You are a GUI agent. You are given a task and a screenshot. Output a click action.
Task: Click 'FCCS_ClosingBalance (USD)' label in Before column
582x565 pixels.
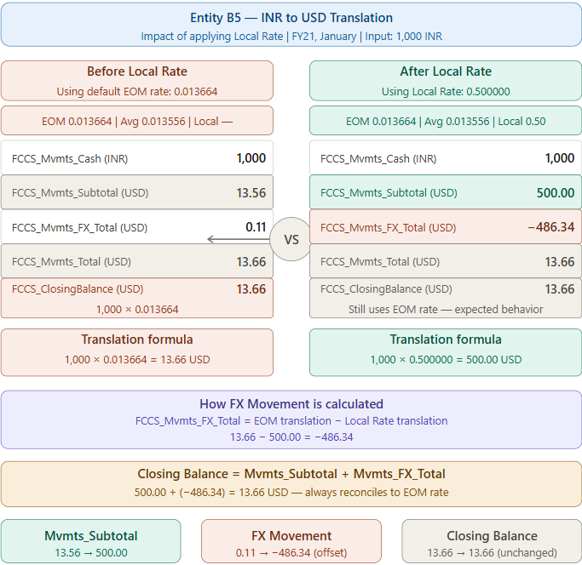click(78, 288)
